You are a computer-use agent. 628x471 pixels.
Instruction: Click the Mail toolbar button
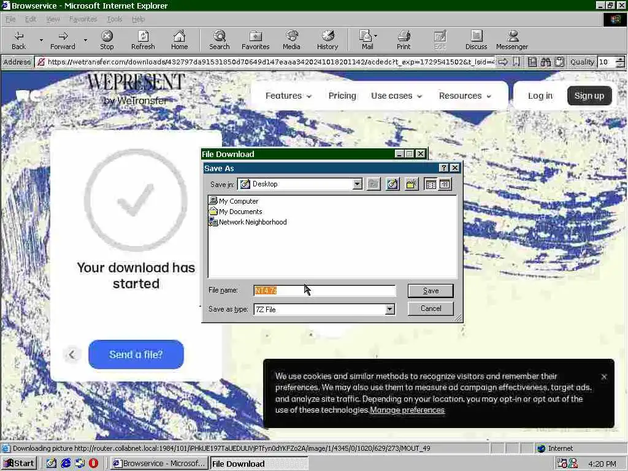pos(366,40)
